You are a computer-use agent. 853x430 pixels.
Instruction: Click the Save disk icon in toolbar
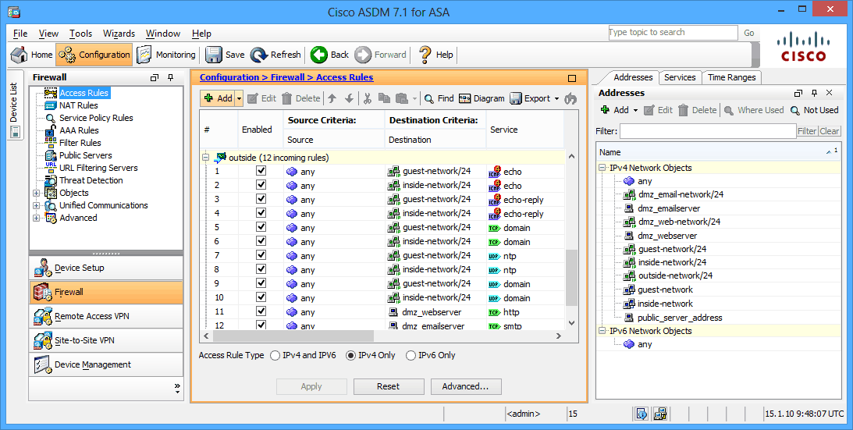(x=213, y=55)
